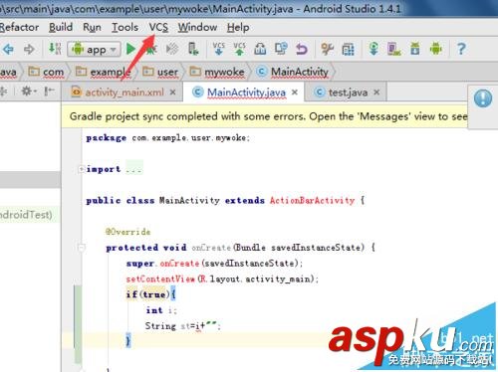The height and width of the screenshot is (372, 498).
Task: Click the Debug app bug icon
Action: (151, 49)
